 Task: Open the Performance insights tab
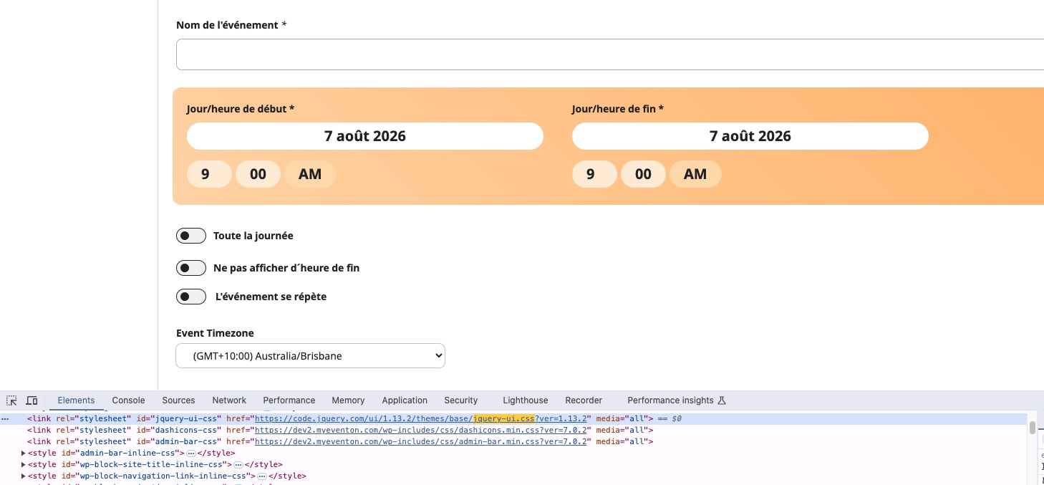670,400
